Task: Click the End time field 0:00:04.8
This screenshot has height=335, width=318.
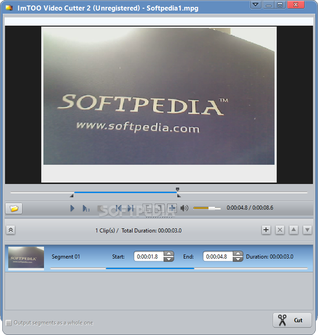Action: [218, 256]
